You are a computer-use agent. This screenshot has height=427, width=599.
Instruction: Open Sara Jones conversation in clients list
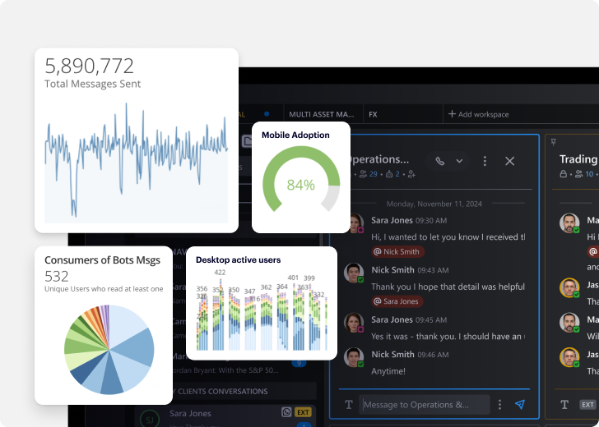(x=190, y=413)
